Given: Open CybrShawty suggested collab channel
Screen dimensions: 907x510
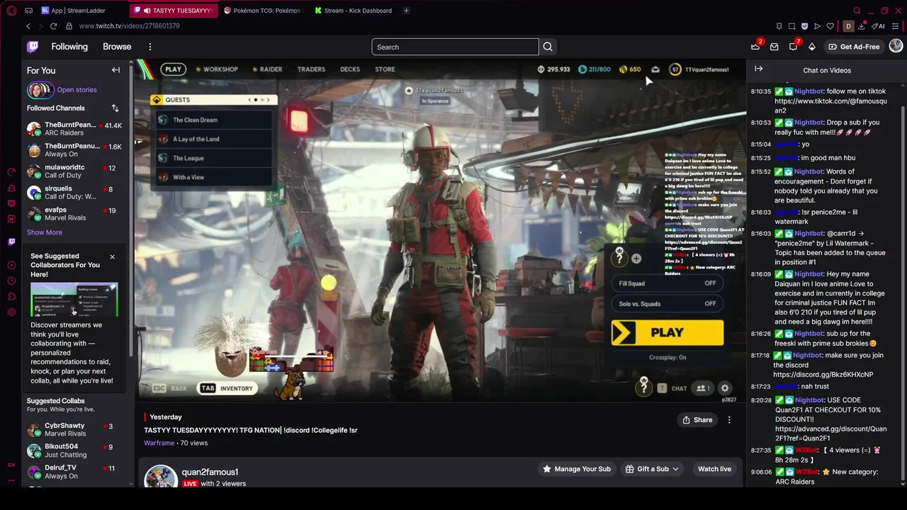Looking at the screenshot, I should [74, 430].
